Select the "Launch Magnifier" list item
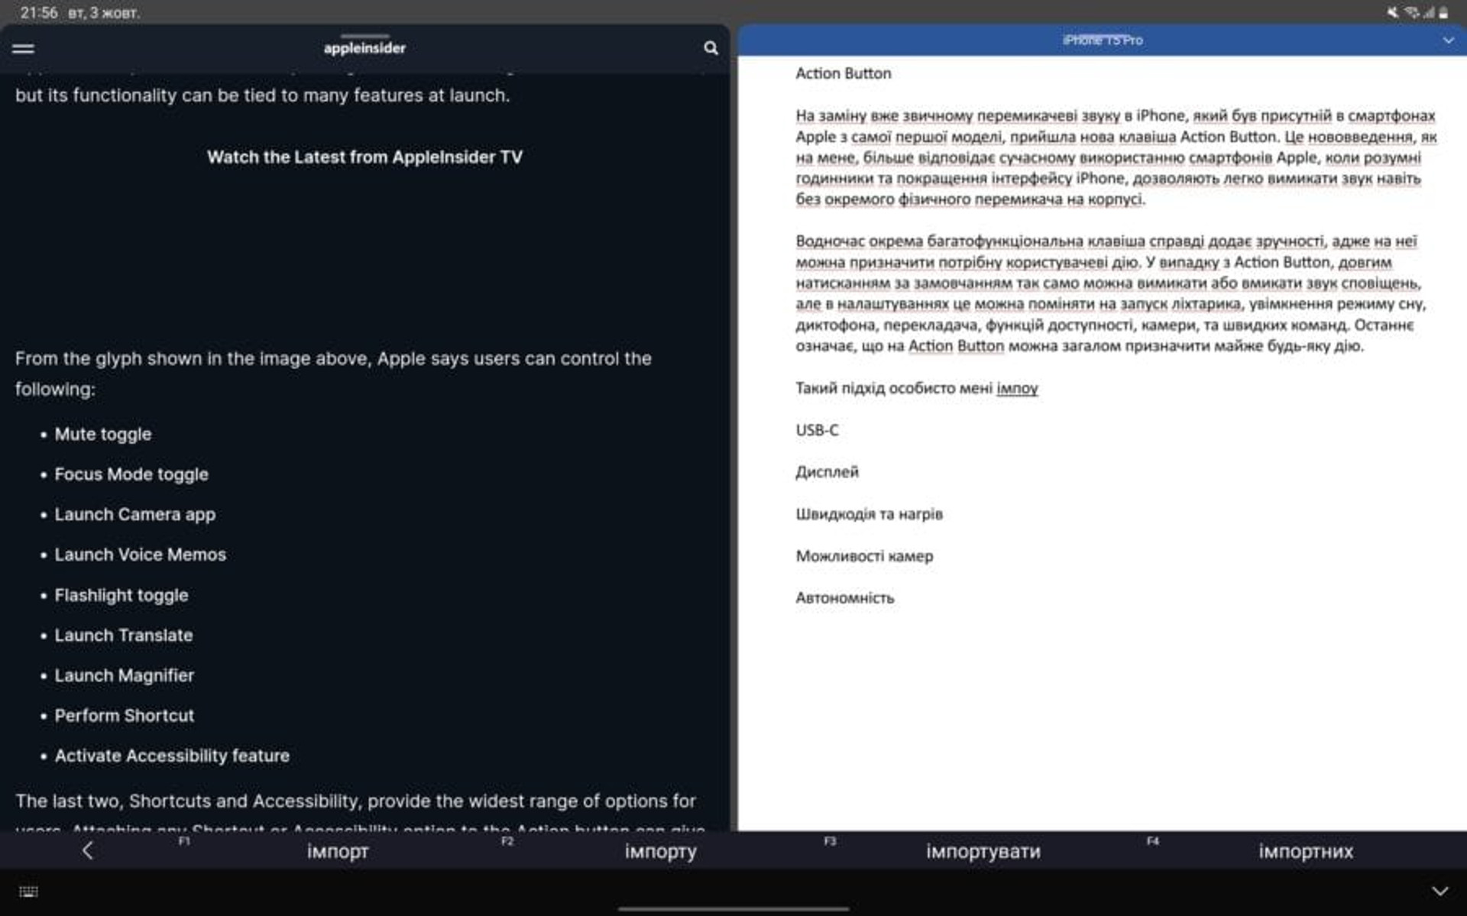The height and width of the screenshot is (916, 1467). coord(125,676)
